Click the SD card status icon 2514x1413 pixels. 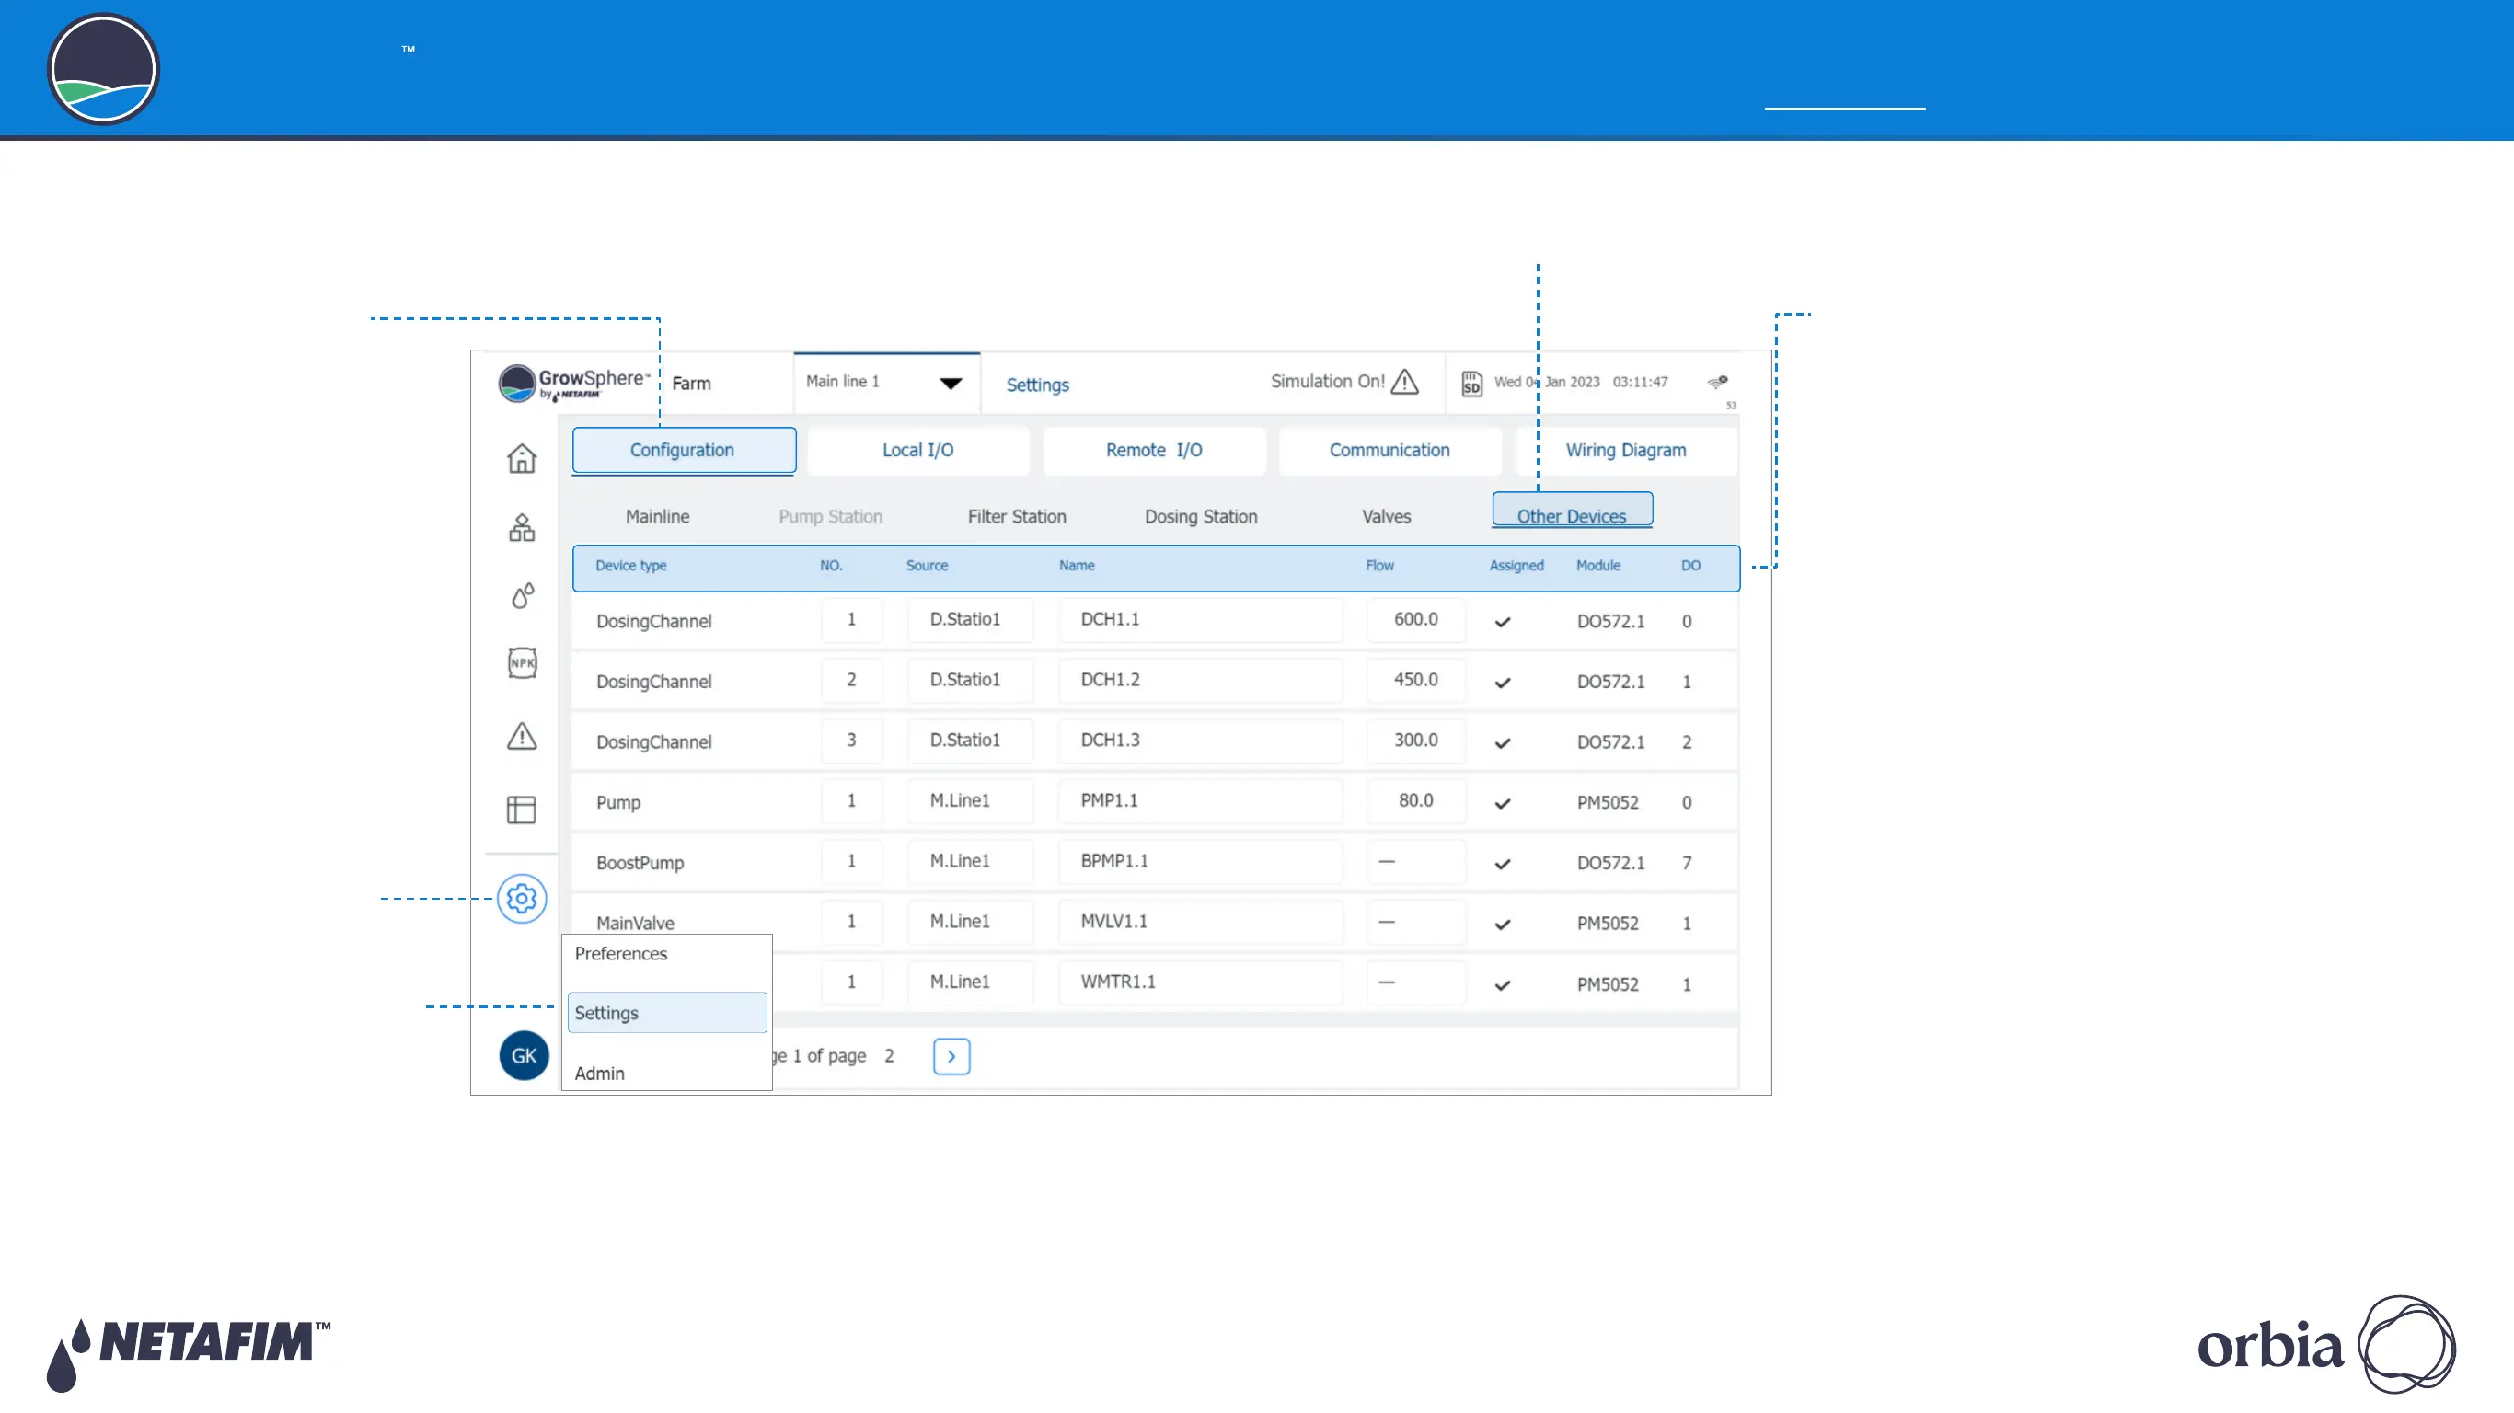point(1471,384)
